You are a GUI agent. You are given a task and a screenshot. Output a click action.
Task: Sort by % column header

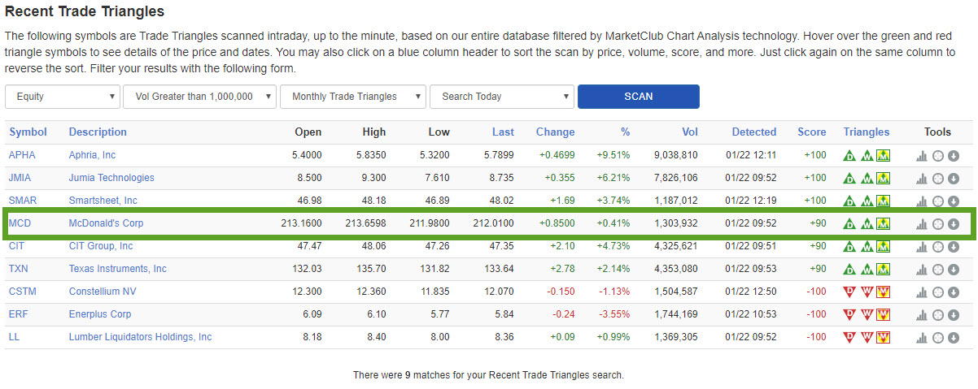[625, 132]
